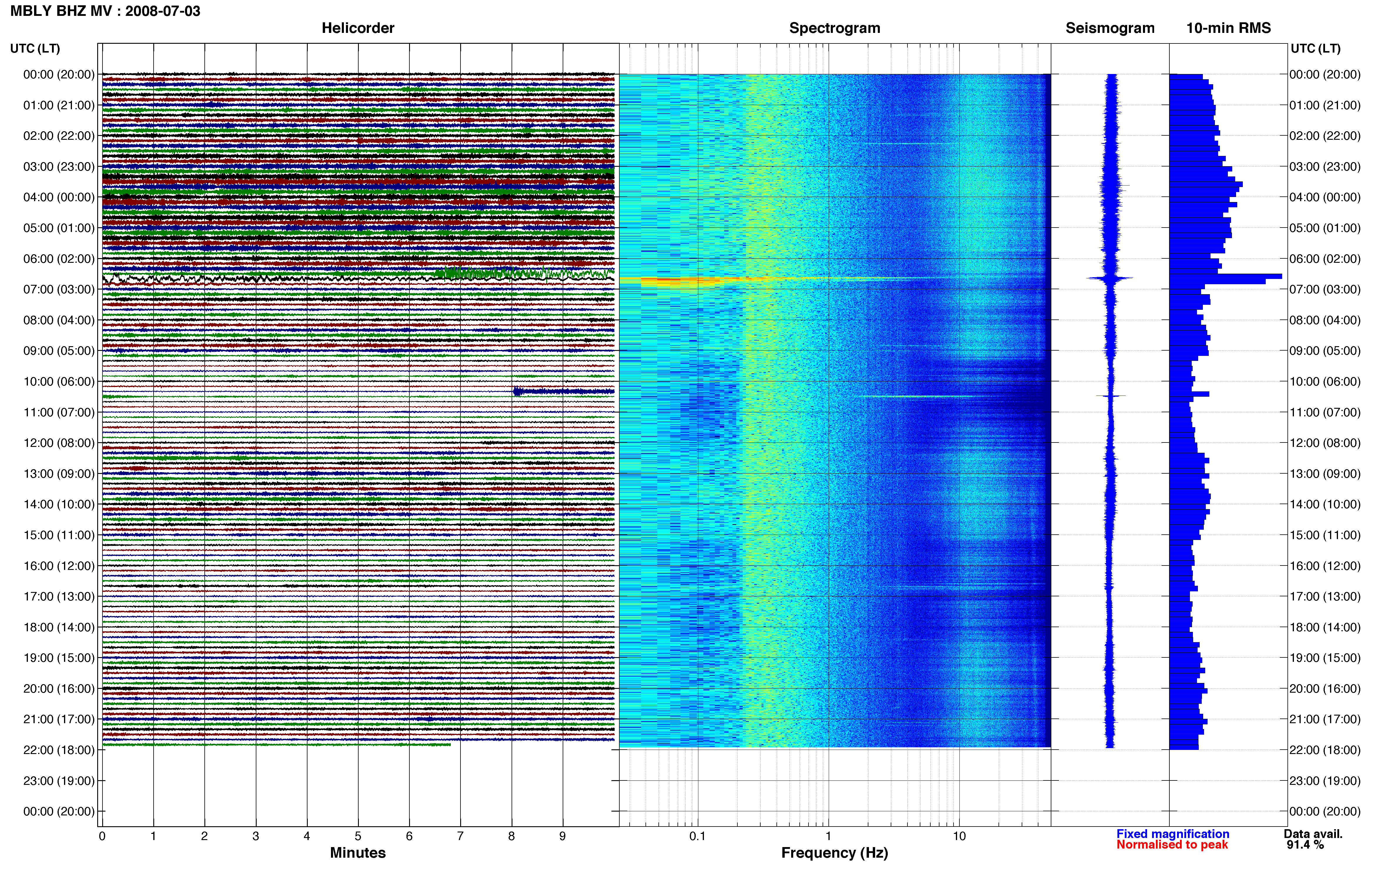Viewport: 1392px width, 870px height.
Task: Click the largest spike in the Seismogram trace
Action: 1110,278
